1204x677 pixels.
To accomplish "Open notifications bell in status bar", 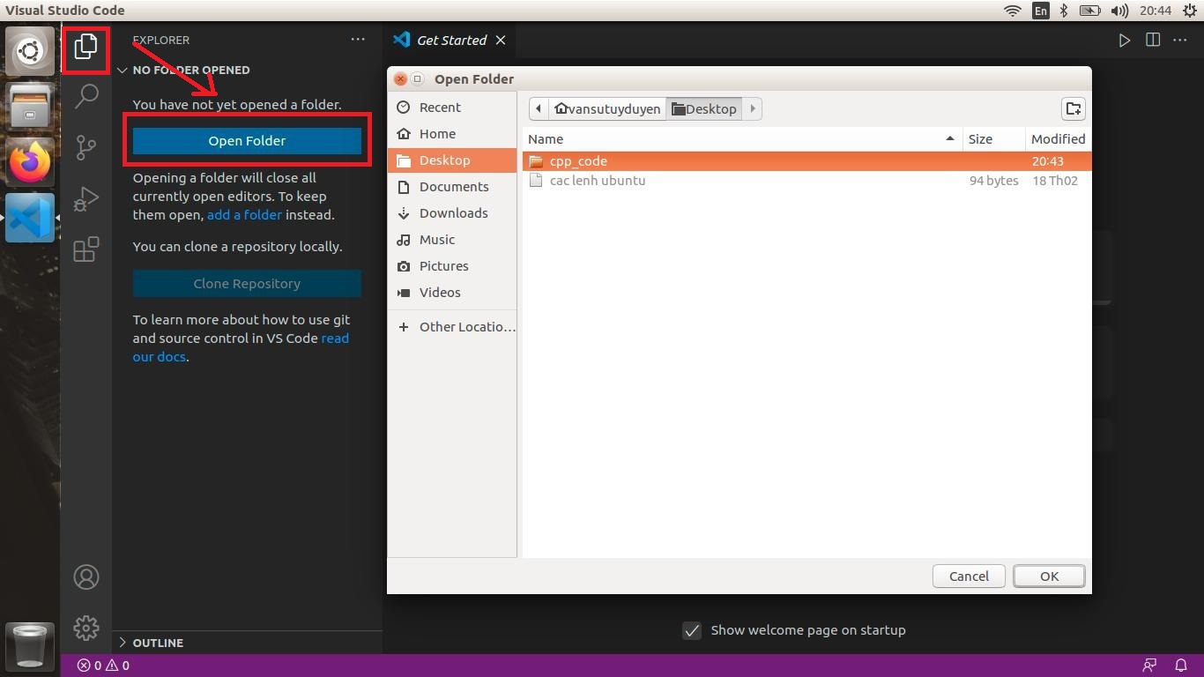I will click(1181, 666).
